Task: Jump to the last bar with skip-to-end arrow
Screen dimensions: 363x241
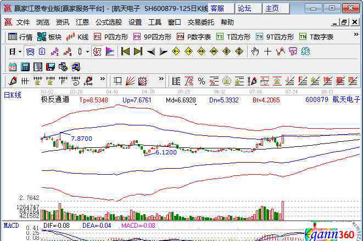Action: pos(138,51)
